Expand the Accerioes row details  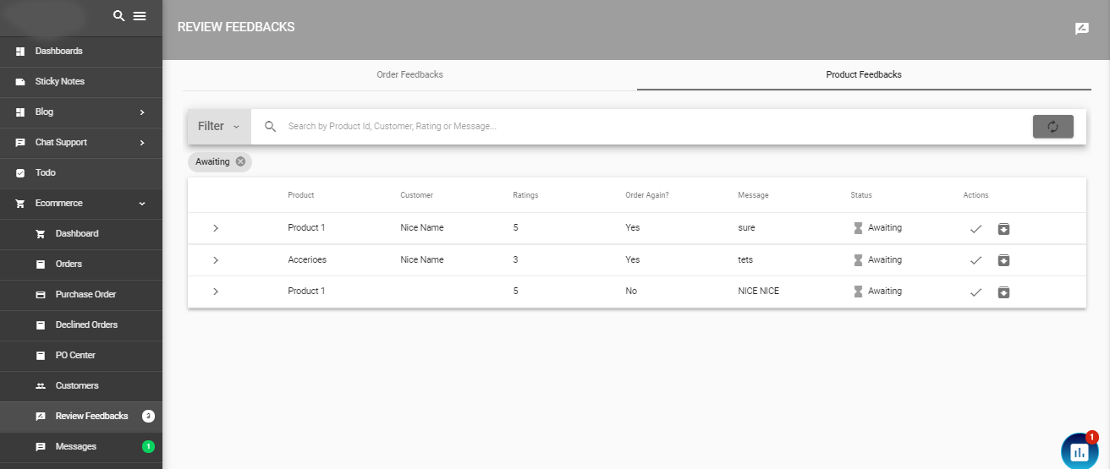pyautogui.click(x=216, y=260)
